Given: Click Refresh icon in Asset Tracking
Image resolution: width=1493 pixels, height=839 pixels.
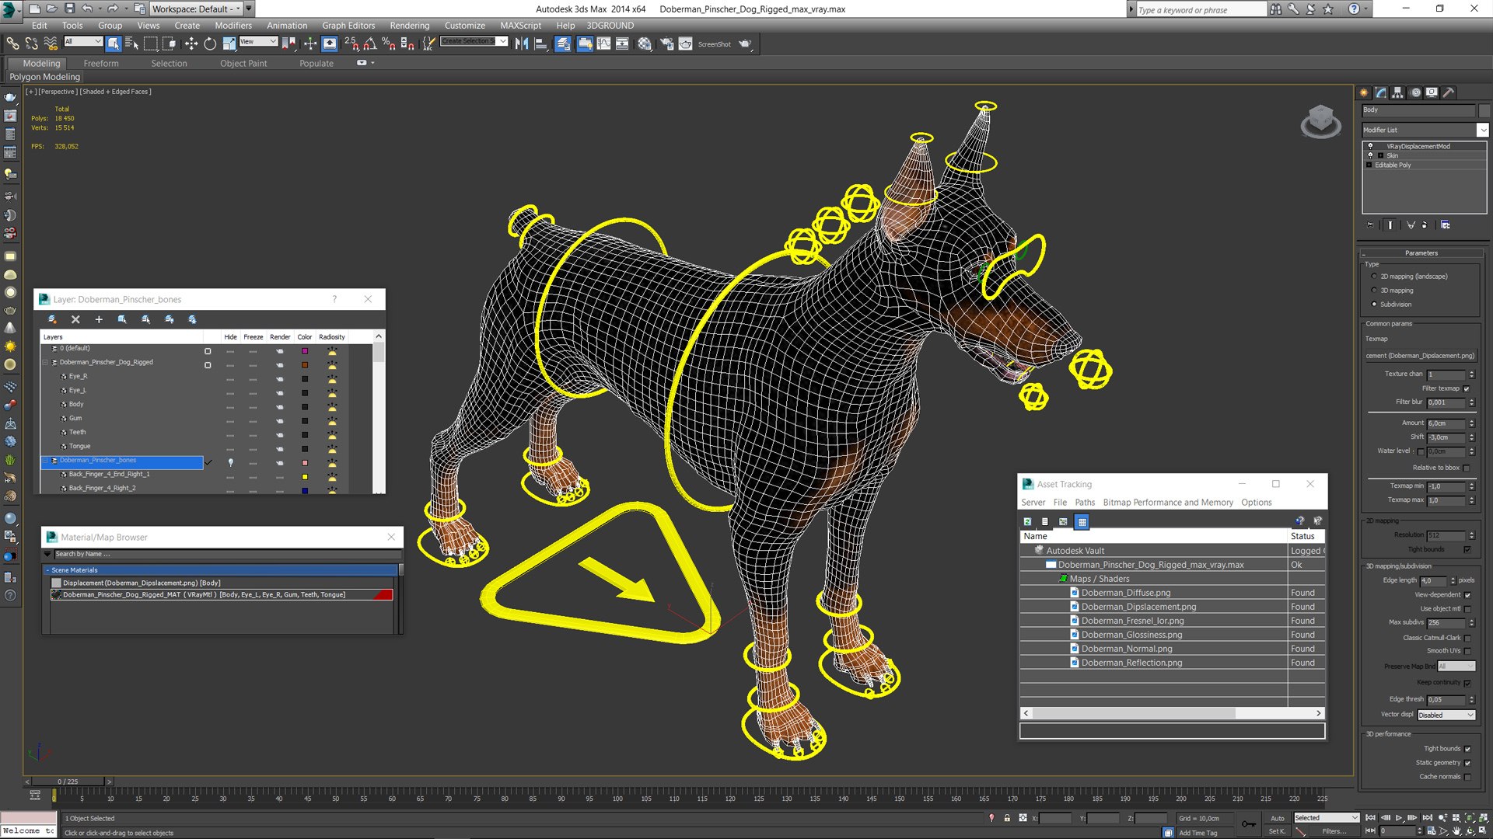Looking at the screenshot, I should tap(1027, 521).
